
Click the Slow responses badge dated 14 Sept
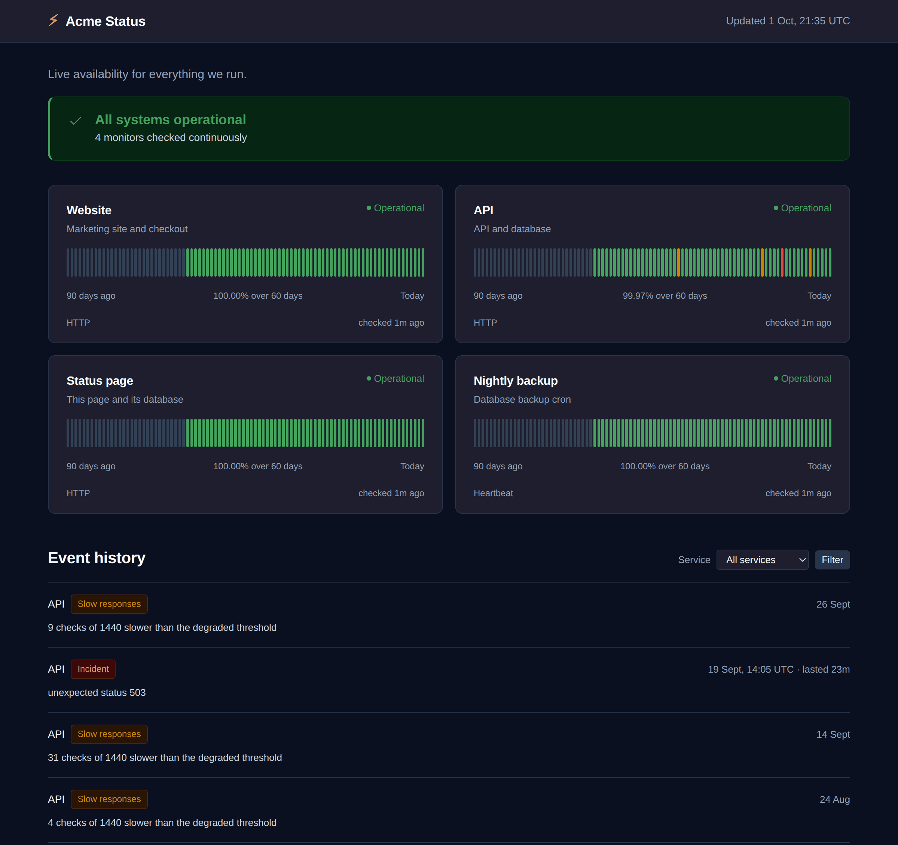tap(109, 734)
